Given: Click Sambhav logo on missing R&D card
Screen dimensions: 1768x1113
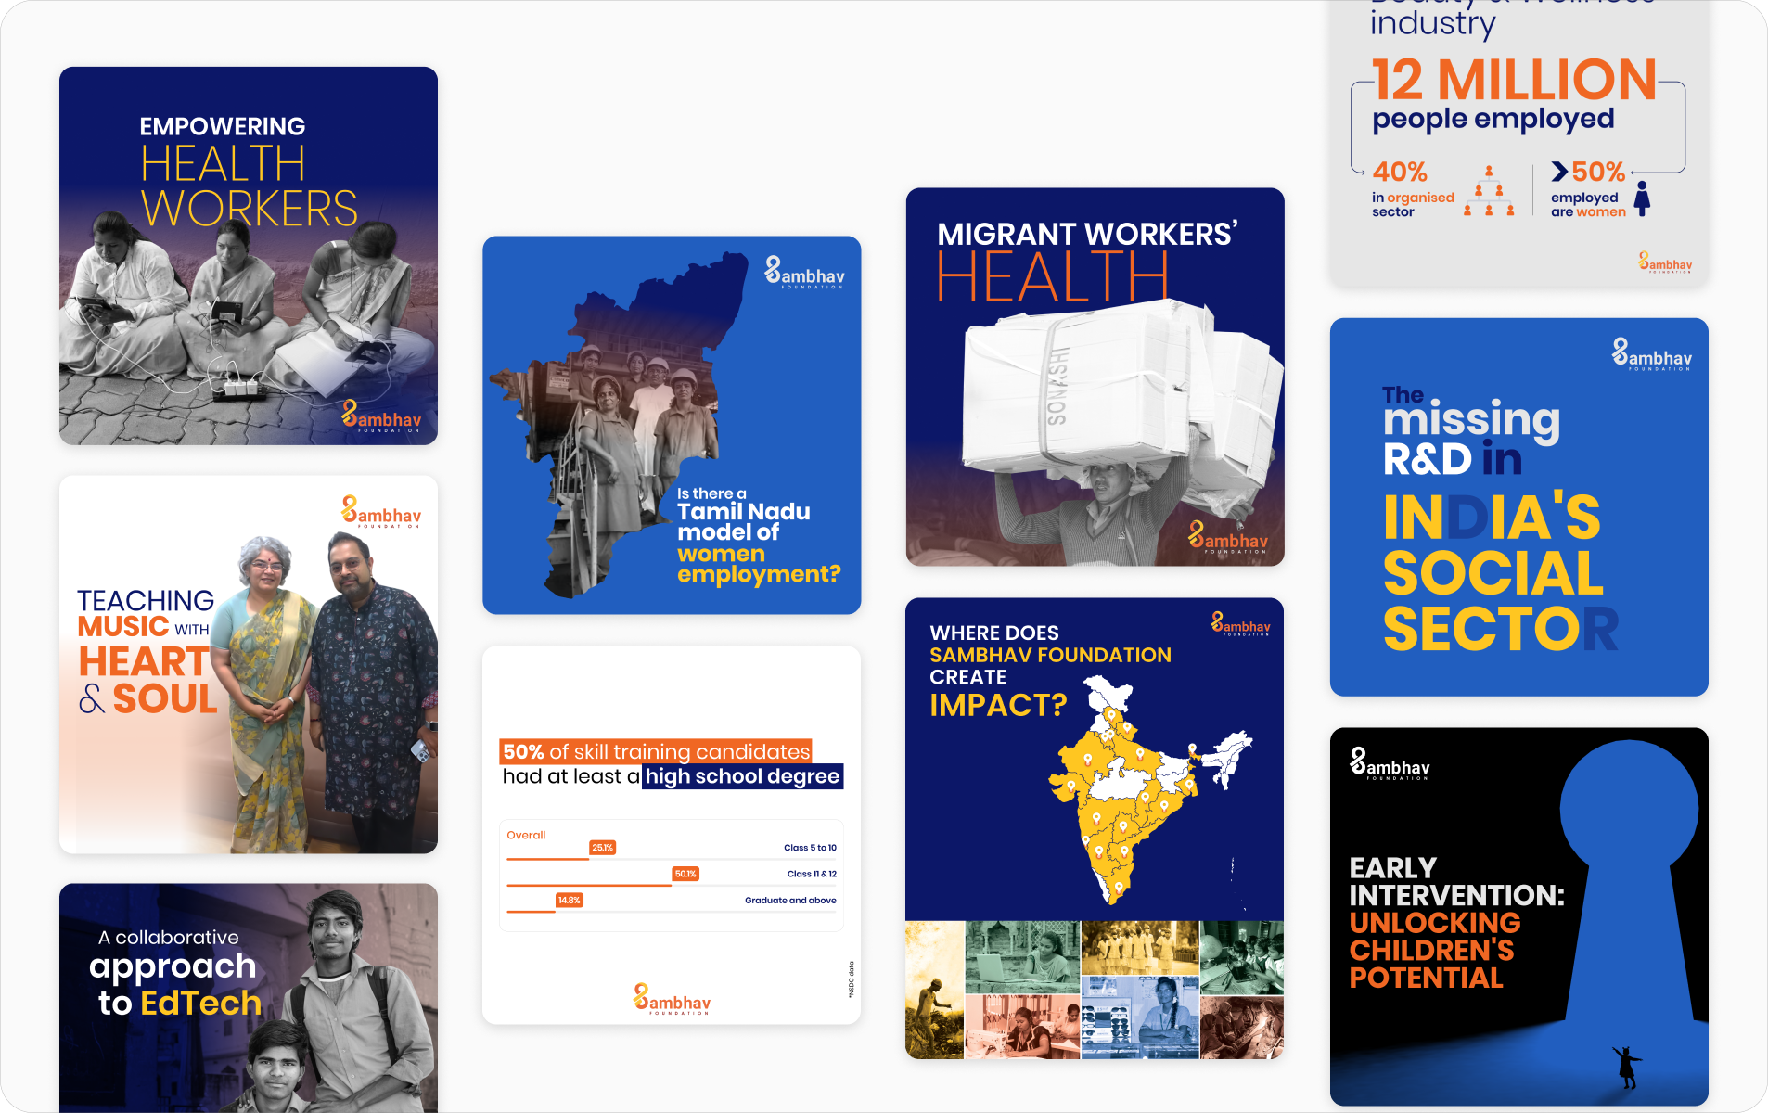Looking at the screenshot, I should point(1652,355).
